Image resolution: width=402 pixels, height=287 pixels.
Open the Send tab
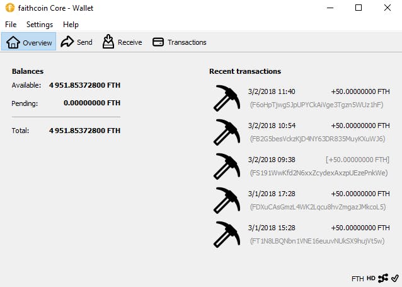point(76,42)
